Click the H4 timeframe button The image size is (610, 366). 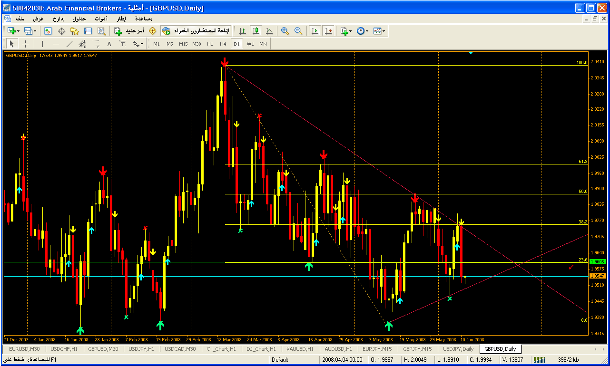click(223, 44)
